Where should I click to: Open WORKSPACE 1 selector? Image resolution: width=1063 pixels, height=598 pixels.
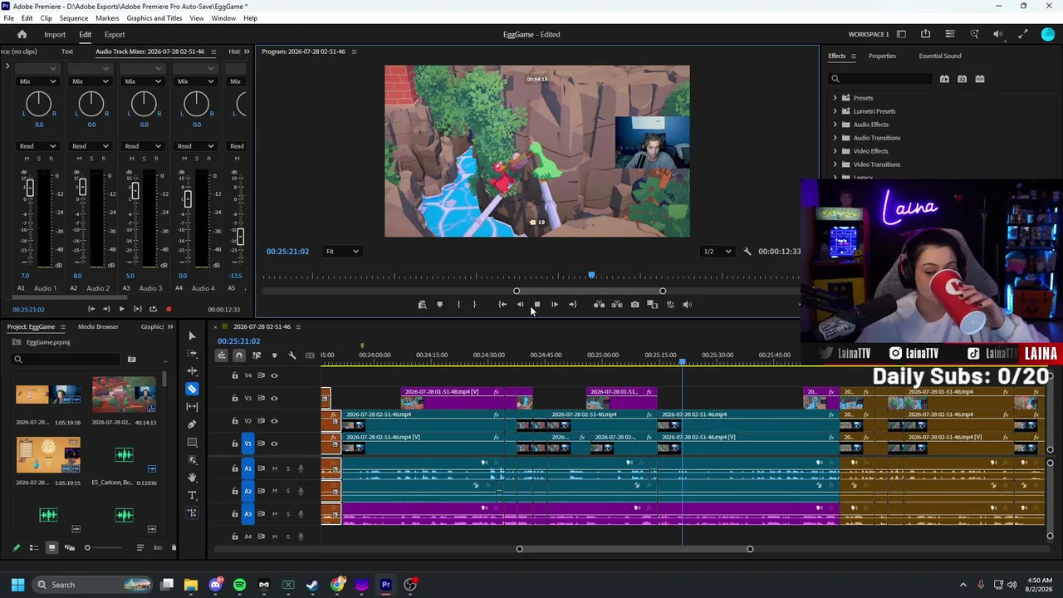point(869,34)
